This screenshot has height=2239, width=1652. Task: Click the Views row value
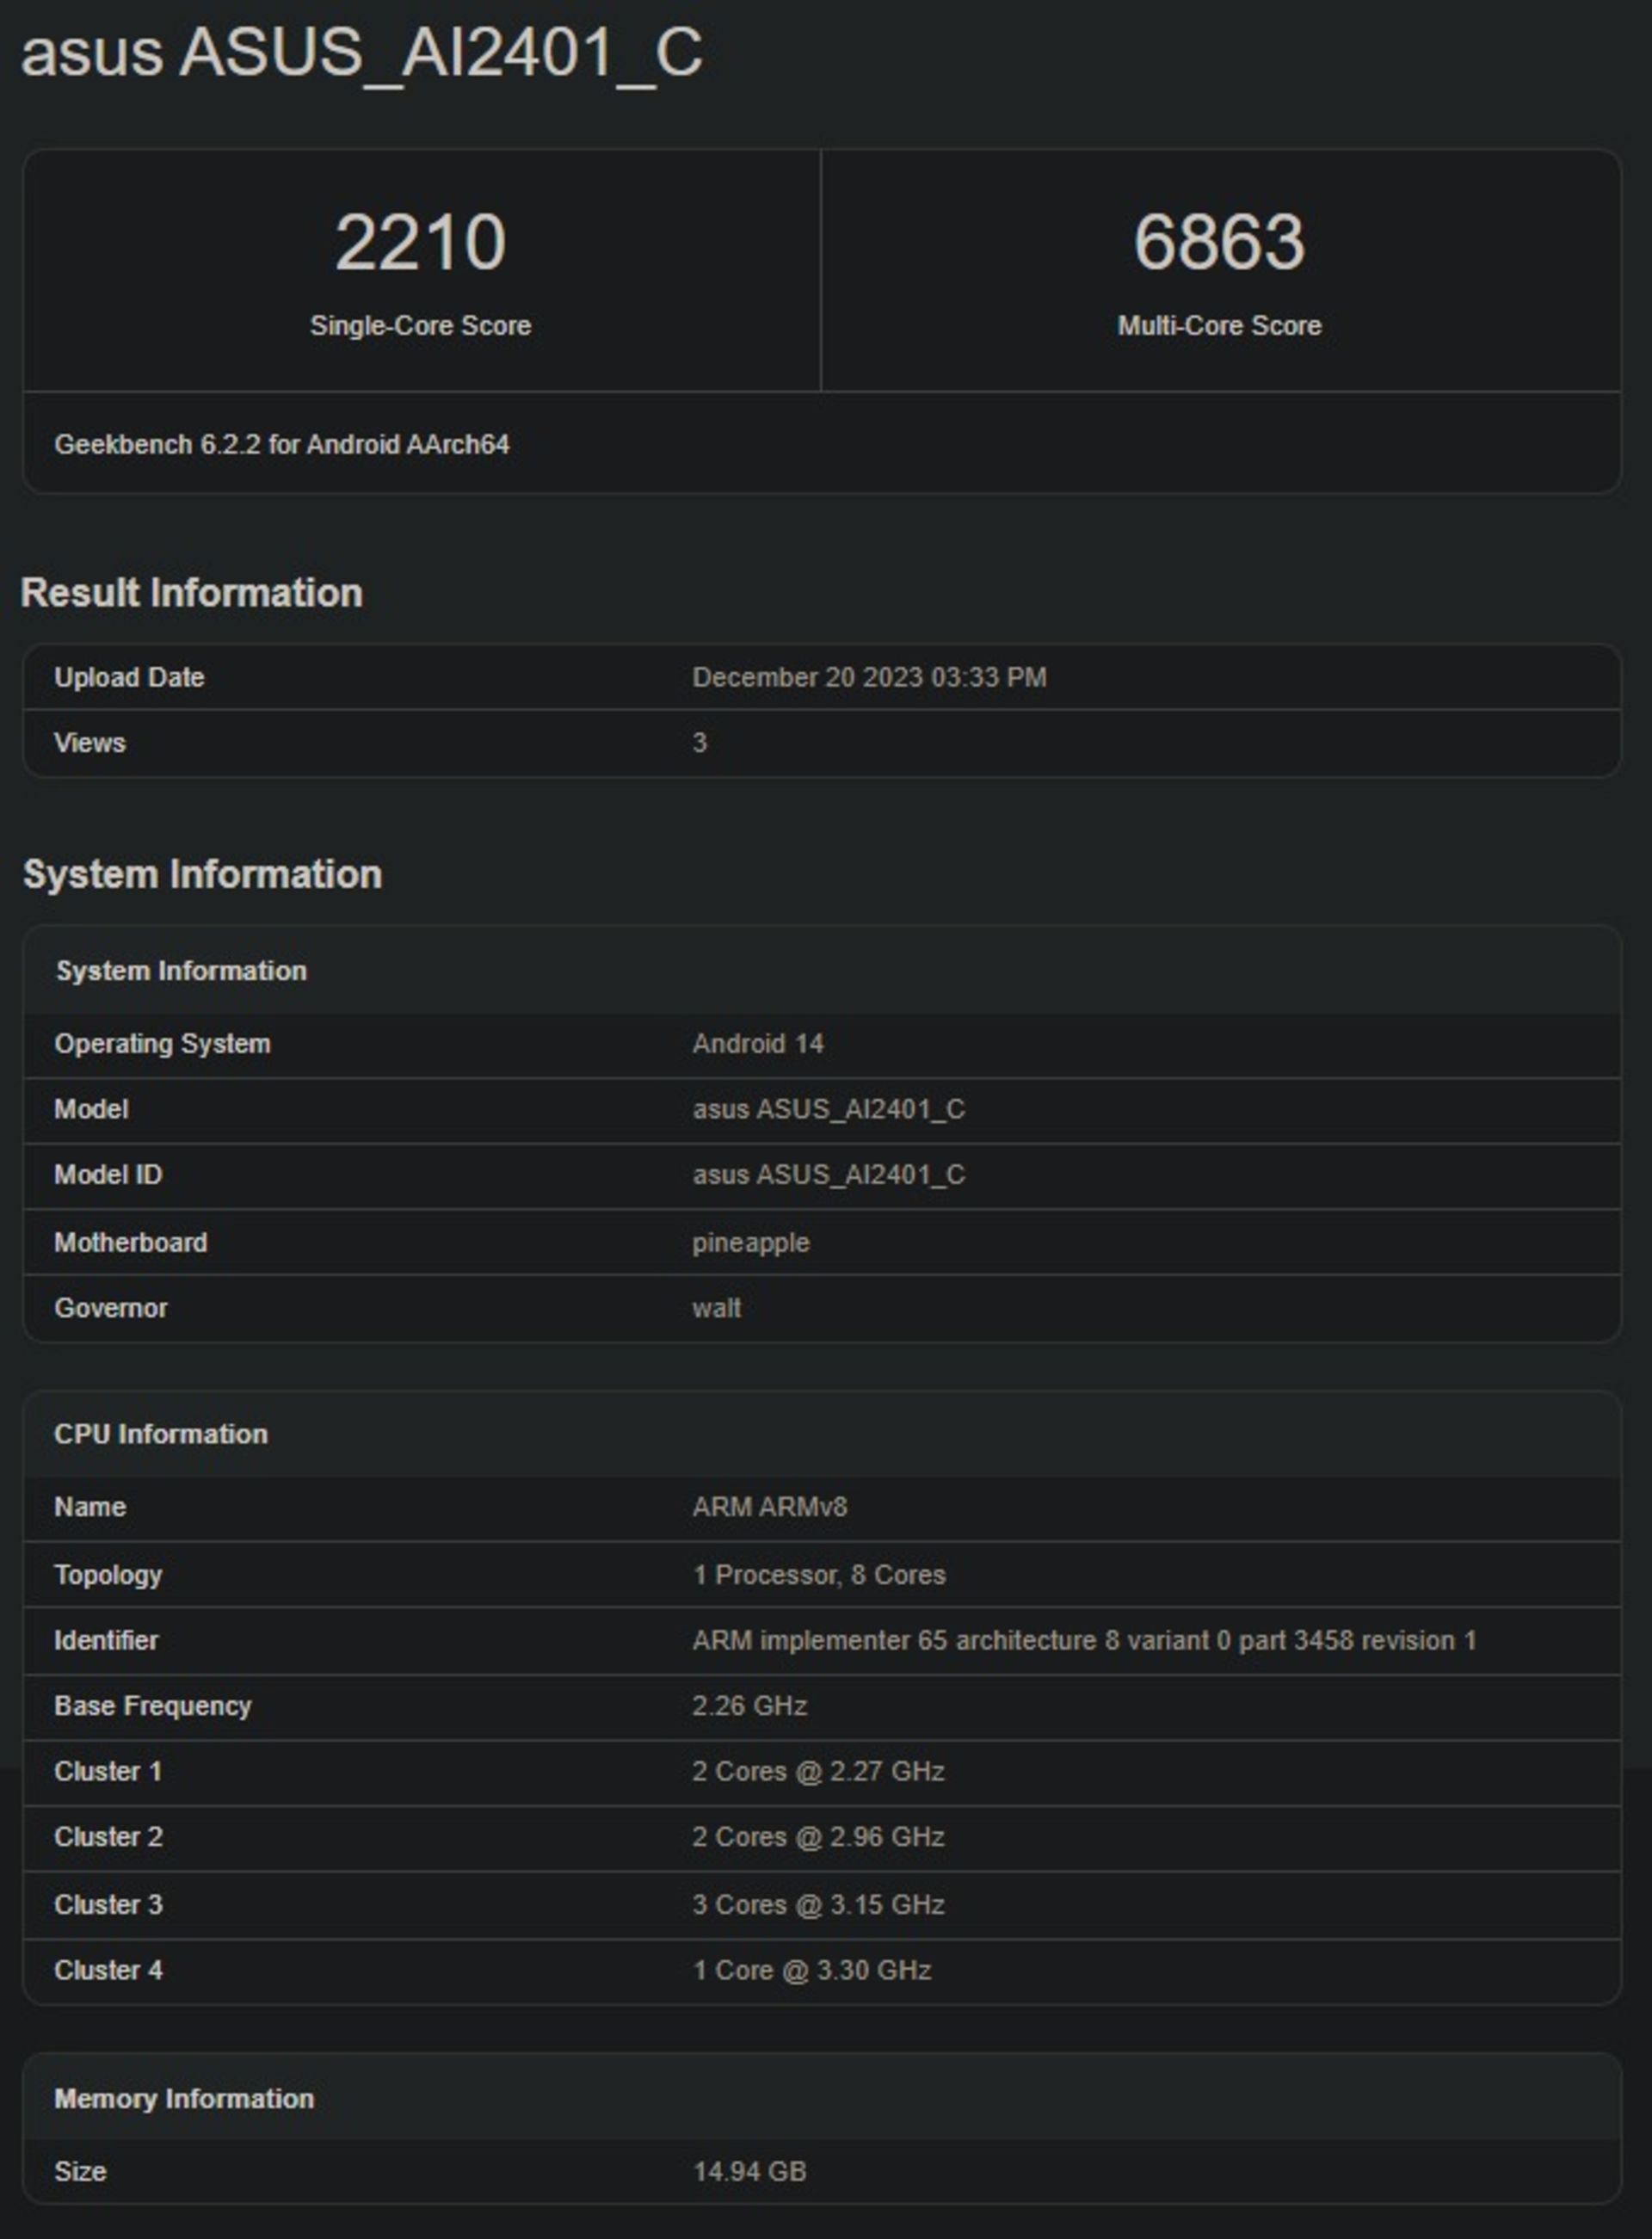699,742
